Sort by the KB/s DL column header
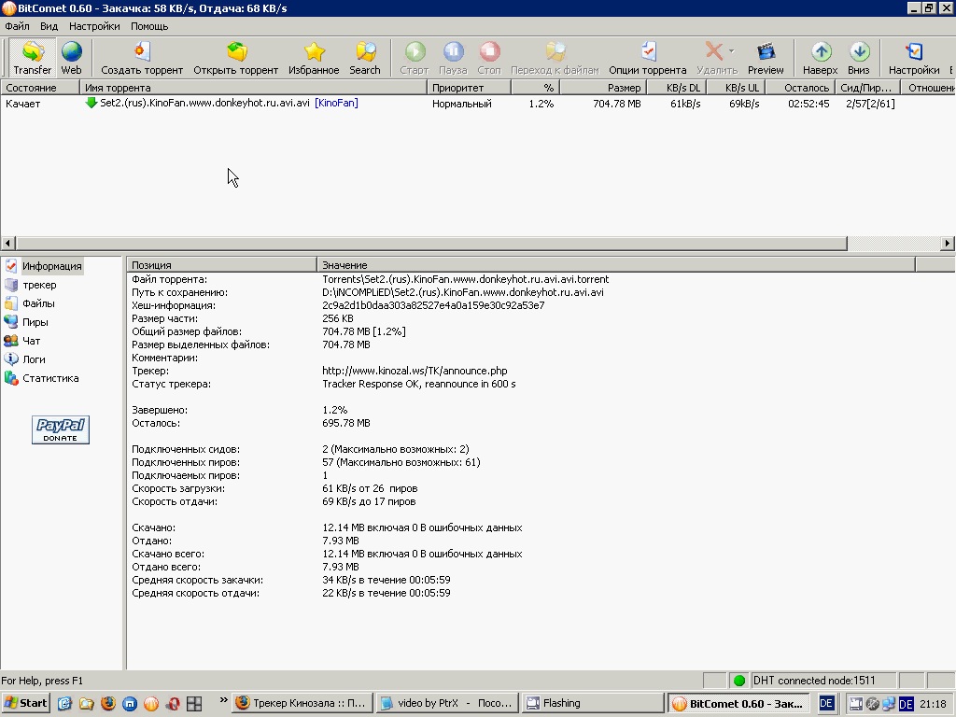 [676, 88]
